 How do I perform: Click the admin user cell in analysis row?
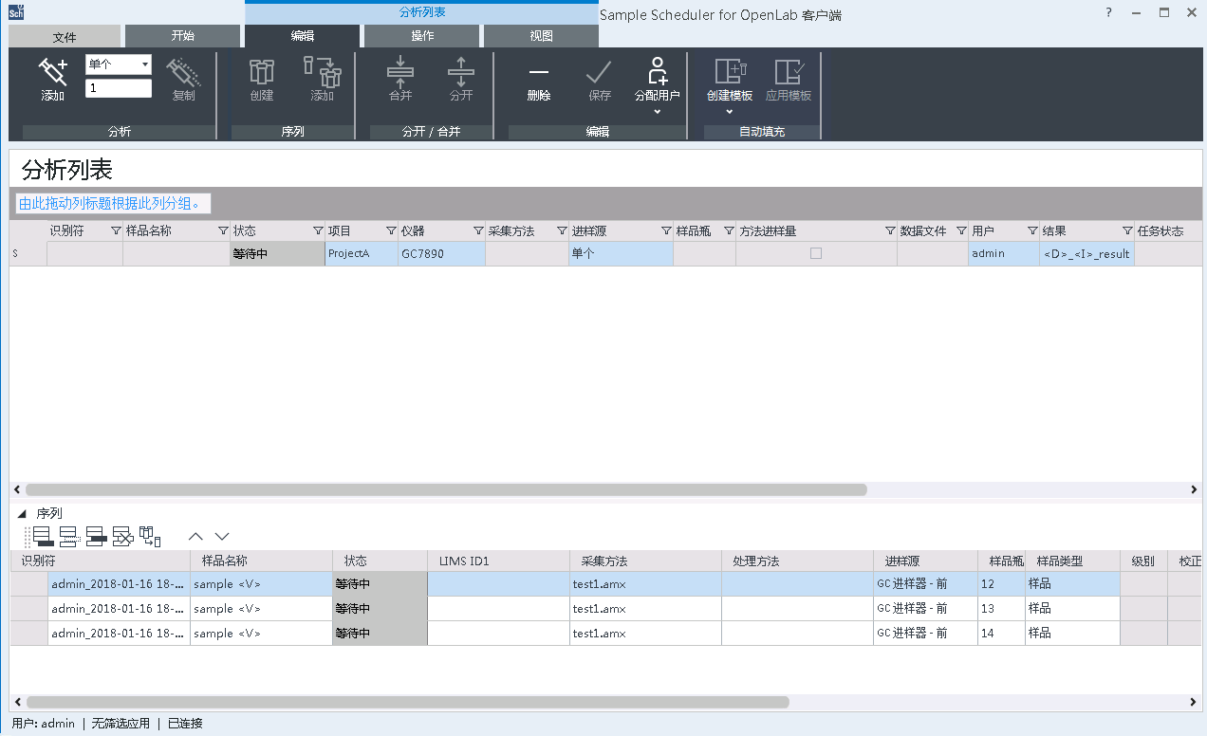pyautogui.click(x=1004, y=253)
